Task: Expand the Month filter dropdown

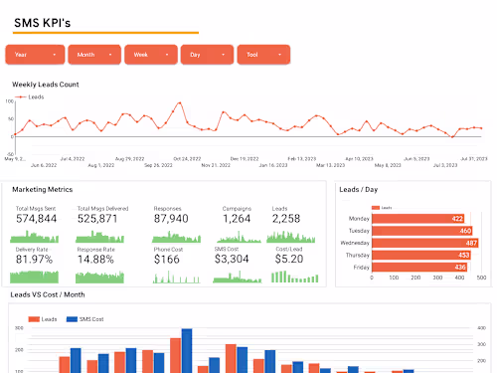Action: pos(94,55)
